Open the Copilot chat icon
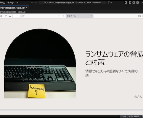 click(109, 2)
